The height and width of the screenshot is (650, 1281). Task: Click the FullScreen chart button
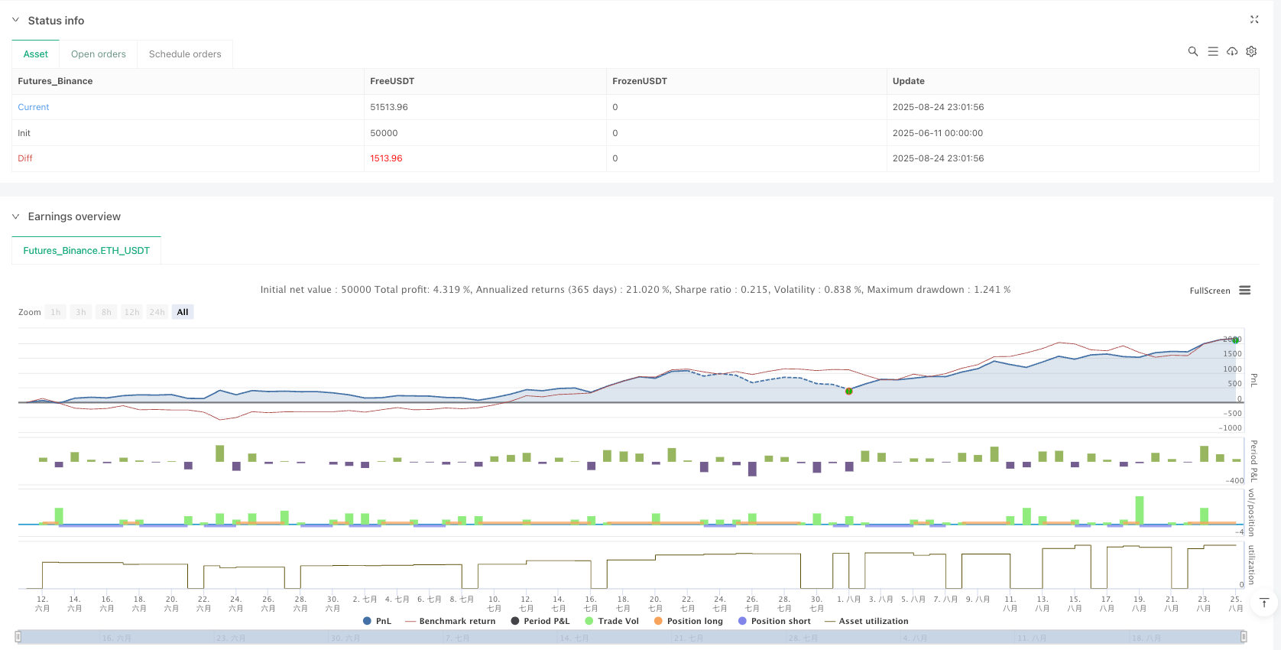click(1209, 291)
